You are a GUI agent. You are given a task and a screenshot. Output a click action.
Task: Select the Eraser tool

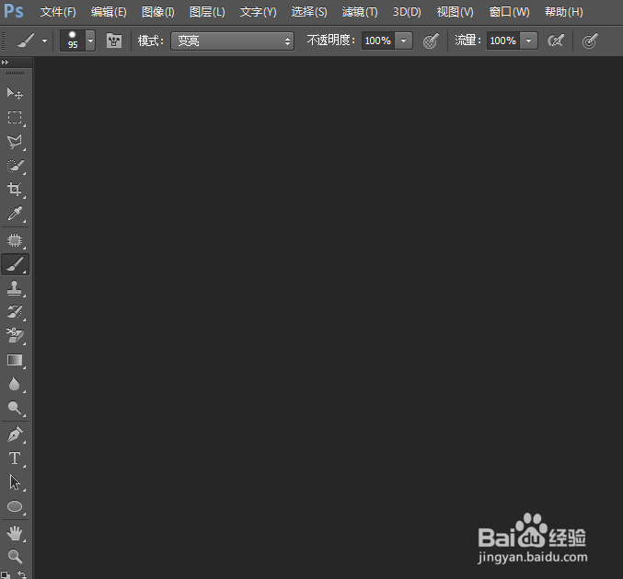(x=15, y=336)
